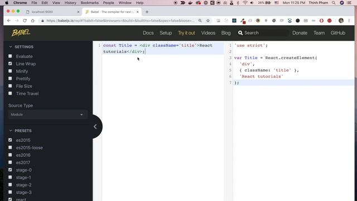Screen dimensions: 357x201
Task: Go to the Setup page
Action: coord(166,33)
